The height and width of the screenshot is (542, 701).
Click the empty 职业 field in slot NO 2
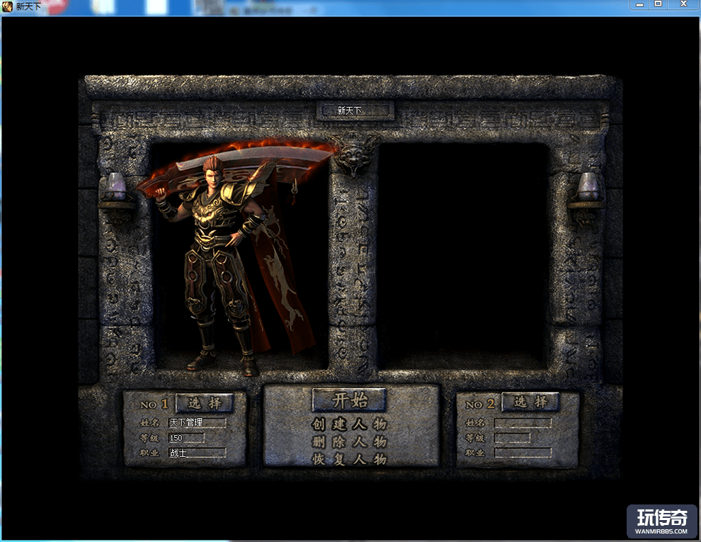coord(523,453)
